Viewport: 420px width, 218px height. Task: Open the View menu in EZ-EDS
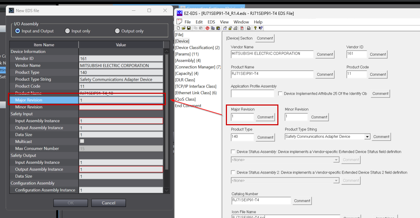coord(225,22)
